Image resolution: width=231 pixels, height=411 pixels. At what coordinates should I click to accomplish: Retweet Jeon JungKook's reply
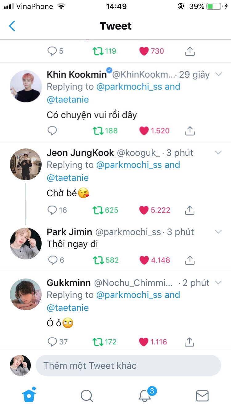[97, 210]
